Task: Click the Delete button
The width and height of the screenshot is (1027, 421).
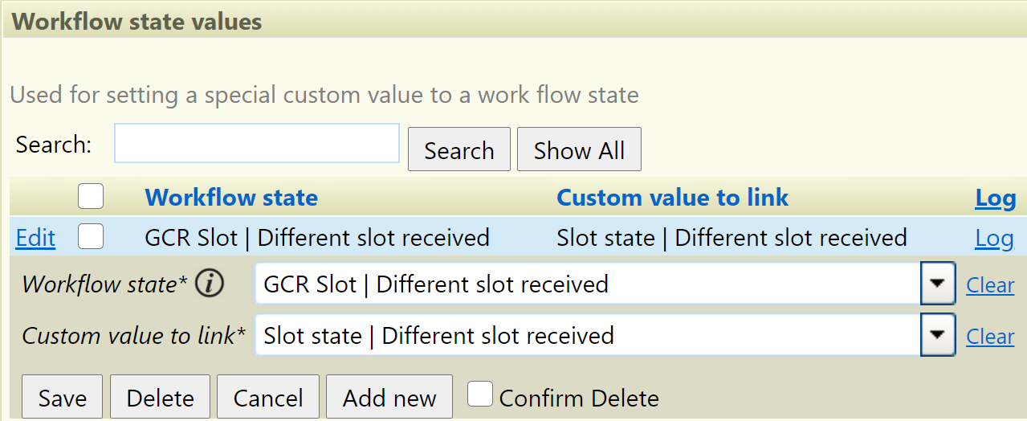Action: 160,397
